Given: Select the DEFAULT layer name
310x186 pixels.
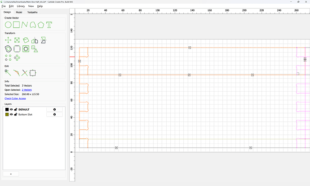Looking at the screenshot, I should point(24,109).
